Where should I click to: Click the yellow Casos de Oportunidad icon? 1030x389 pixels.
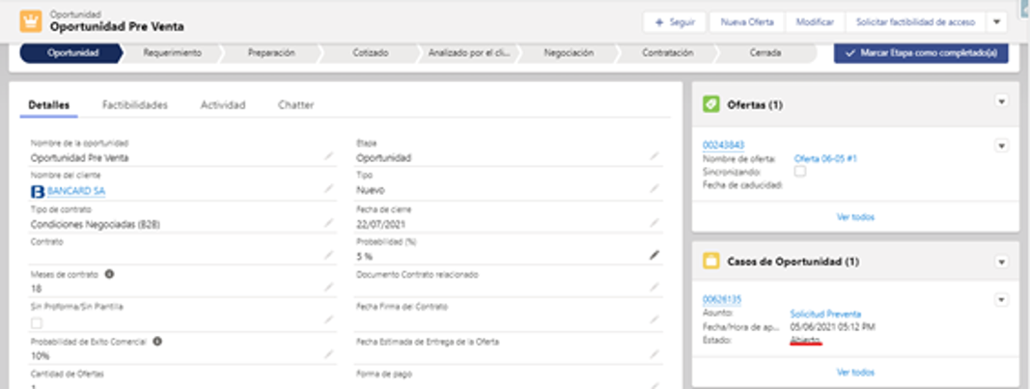(710, 261)
